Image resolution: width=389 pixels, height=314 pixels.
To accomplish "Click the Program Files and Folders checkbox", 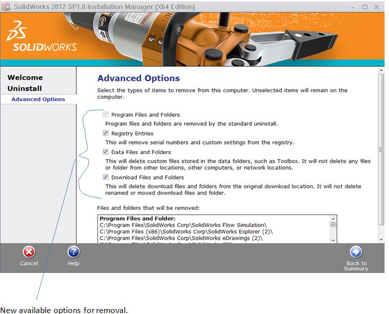I will click(x=106, y=114).
